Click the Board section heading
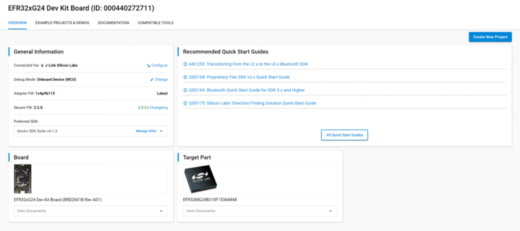Viewport: 520px width, 231px height. [x=21, y=158]
